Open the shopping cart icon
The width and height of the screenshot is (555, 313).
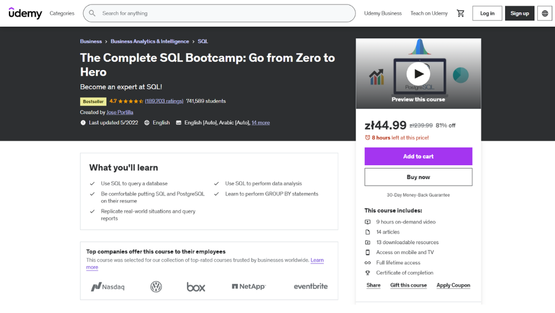[x=460, y=13]
